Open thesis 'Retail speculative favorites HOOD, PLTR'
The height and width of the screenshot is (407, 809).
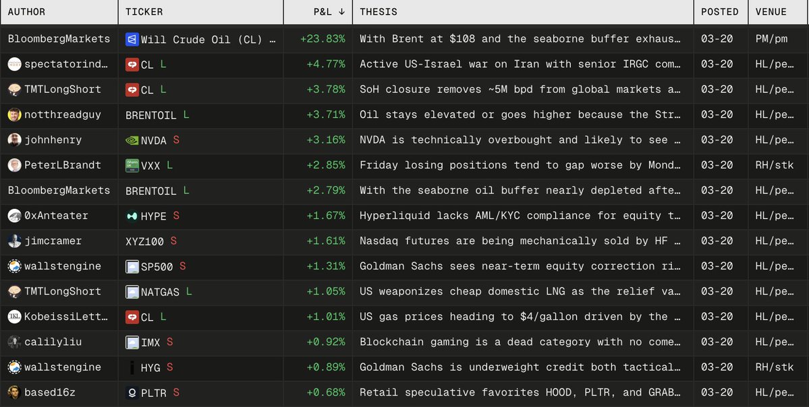pos(520,393)
